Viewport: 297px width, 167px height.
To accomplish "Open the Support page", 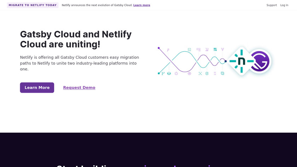I will (272, 5).
